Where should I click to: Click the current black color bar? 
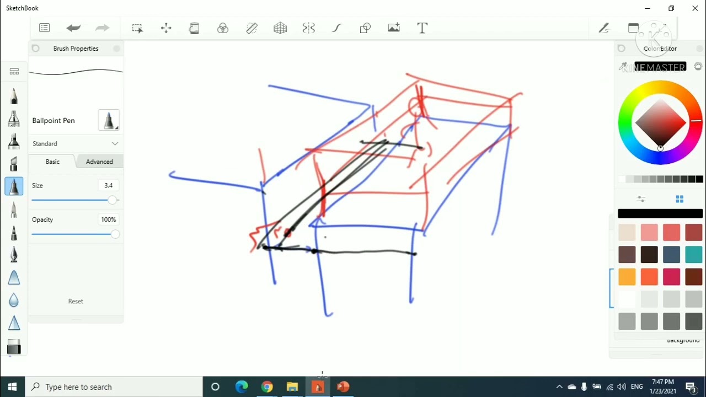point(660,213)
